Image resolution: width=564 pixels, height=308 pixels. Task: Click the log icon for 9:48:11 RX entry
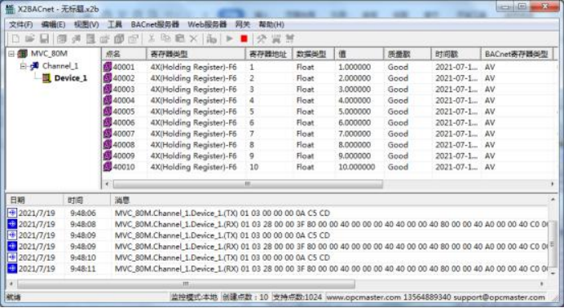12,268
